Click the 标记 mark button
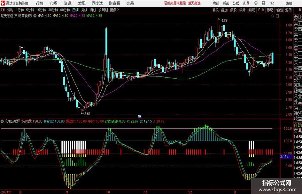Screen dimensions: 302x194 [x=270, y=10]
